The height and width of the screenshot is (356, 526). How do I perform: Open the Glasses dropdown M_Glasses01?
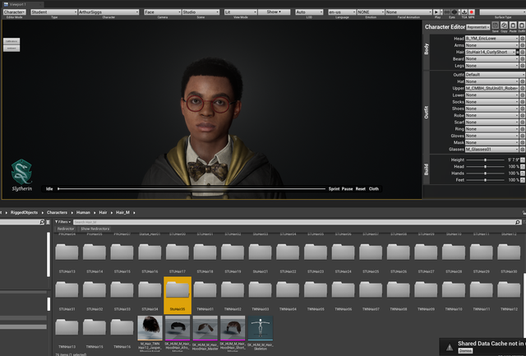(x=491, y=150)
